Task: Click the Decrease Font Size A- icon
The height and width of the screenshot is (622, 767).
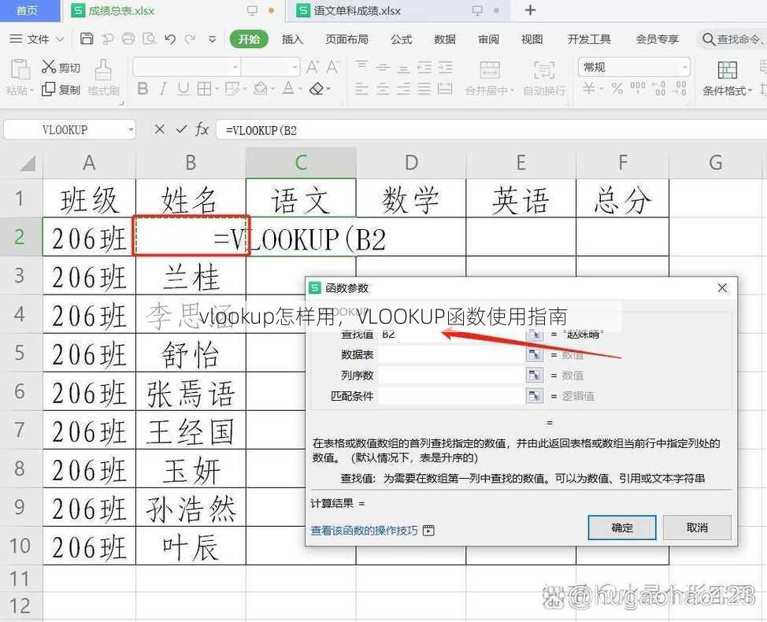Action: [x=332, y=67]
